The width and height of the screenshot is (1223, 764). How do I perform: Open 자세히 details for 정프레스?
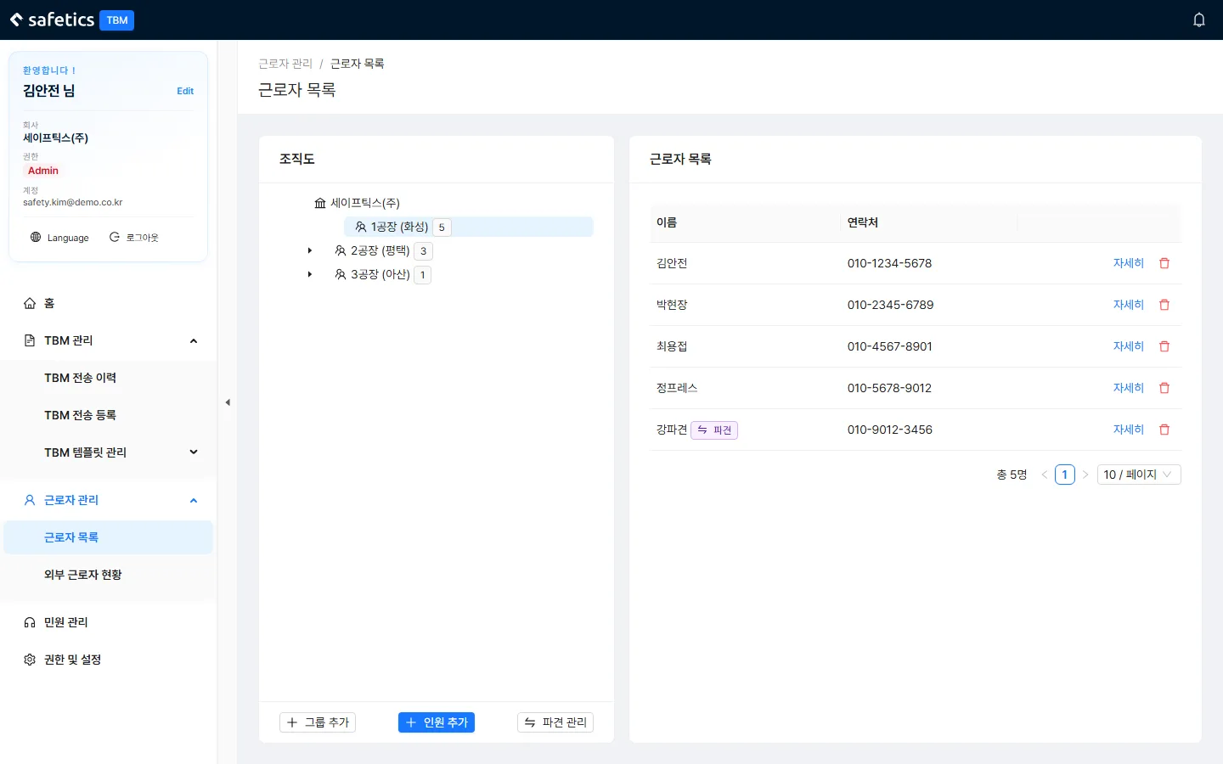click(x=1129, y=388)
